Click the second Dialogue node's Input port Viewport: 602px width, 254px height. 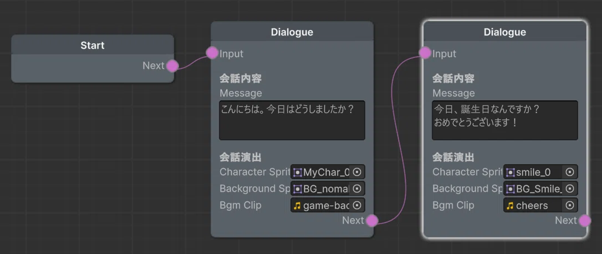point(425,53)
